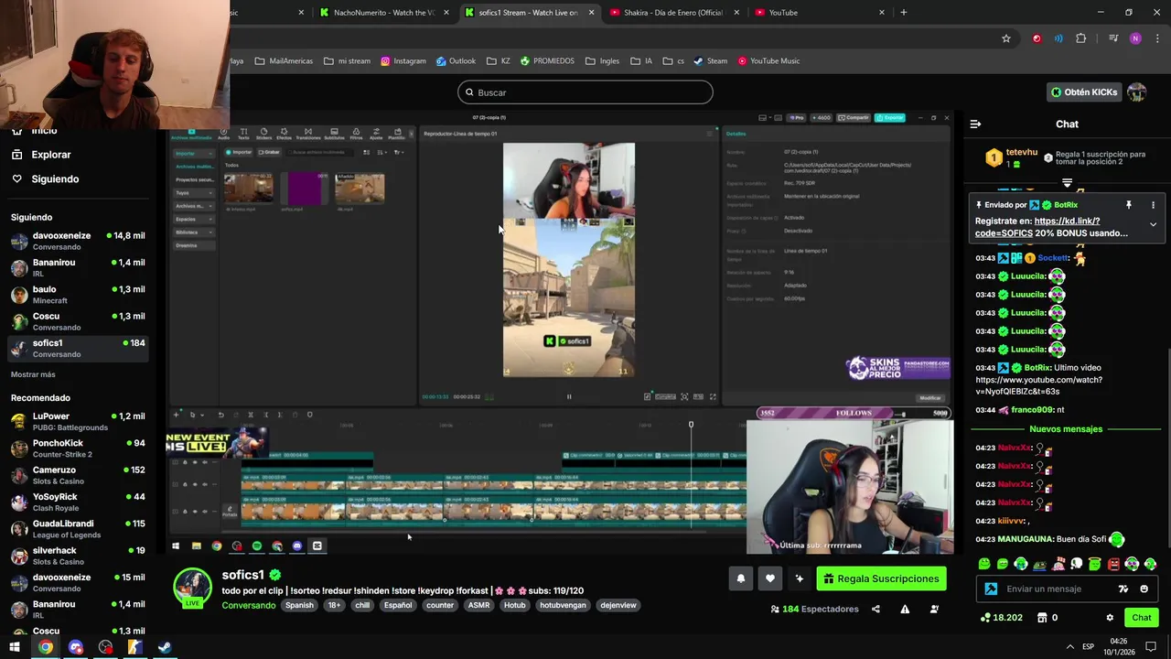Screen dimensions: 1171x659
Task: Collapse the chat panel with arrow icon
Action: [x=975, y=124]
